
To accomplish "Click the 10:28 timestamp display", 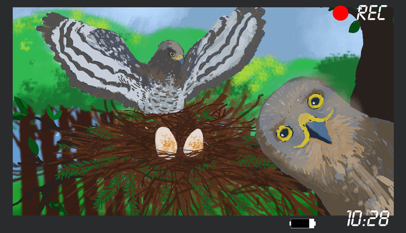I will (x=368, y=219).
